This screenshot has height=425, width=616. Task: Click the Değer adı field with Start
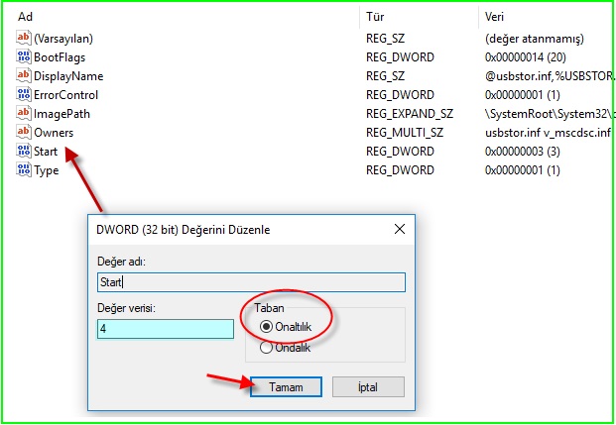coord(251,282)
